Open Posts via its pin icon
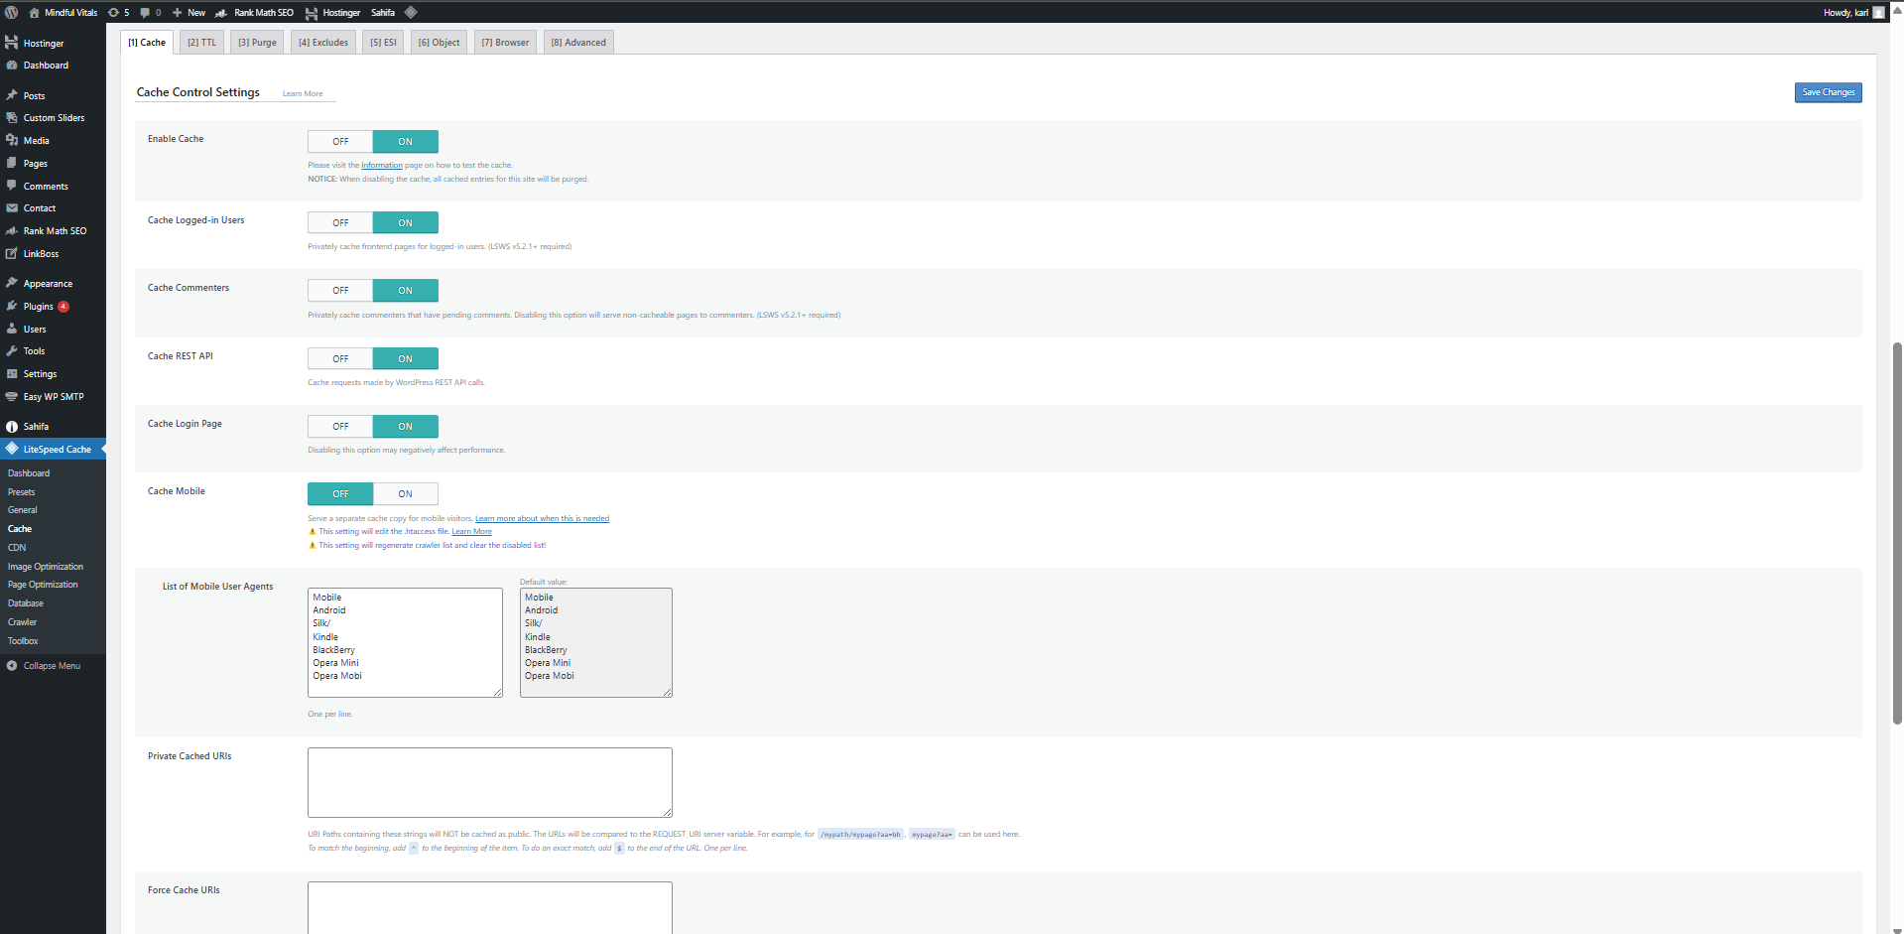Viewport: 1904px width, 934px height. 12,95
